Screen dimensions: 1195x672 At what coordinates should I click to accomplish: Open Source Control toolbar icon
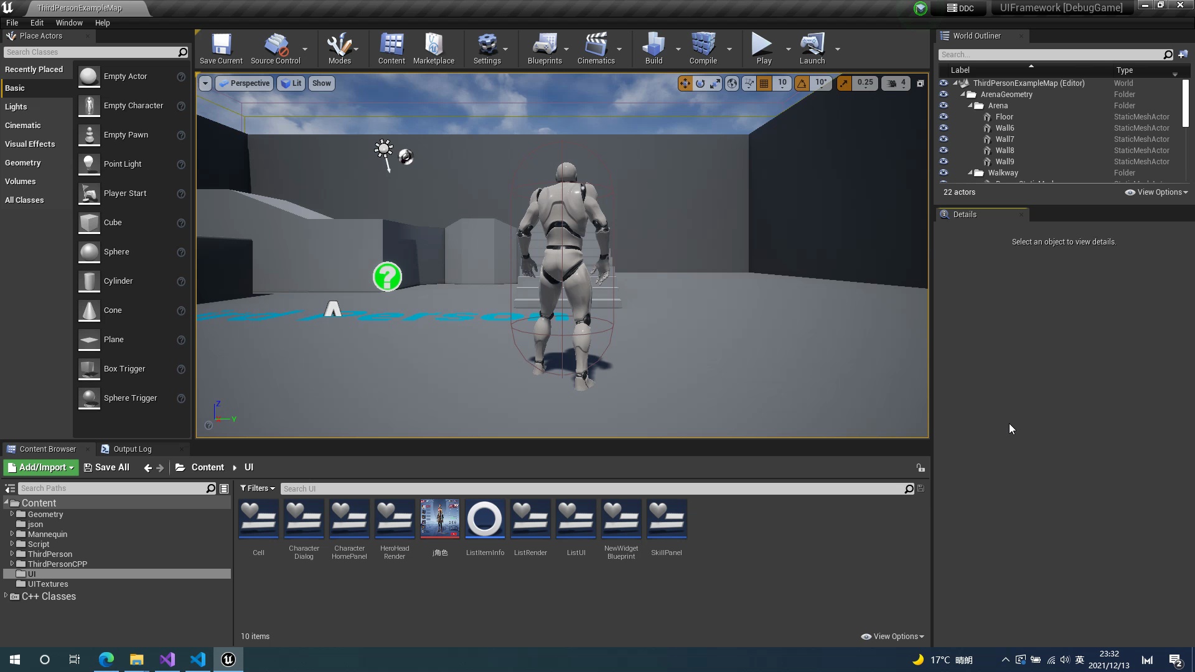tap(275, 49)
